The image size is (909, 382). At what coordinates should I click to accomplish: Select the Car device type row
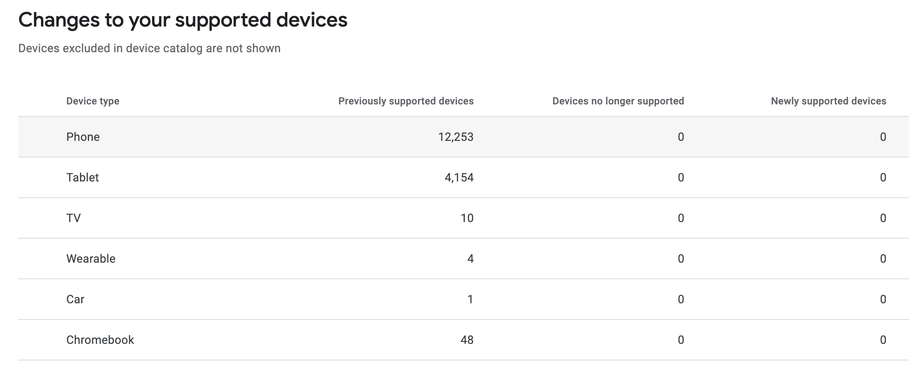pos(464,299)
